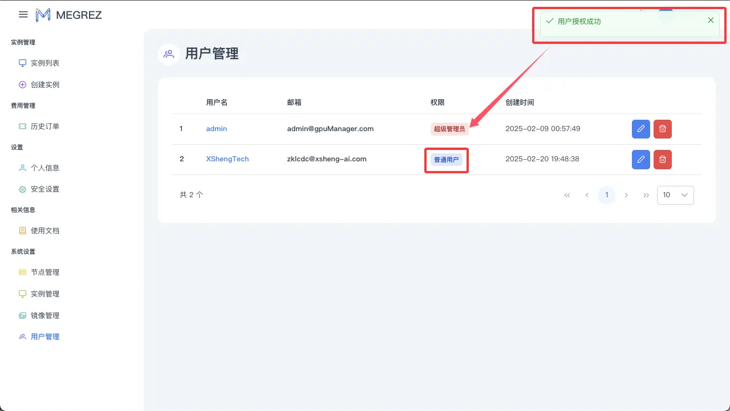Toggle the sidebar with the hamburger icon
The image size is (730, 411).
[23, 14]
